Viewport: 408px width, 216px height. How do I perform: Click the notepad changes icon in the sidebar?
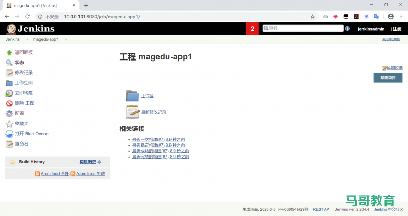tap(9, 73)
